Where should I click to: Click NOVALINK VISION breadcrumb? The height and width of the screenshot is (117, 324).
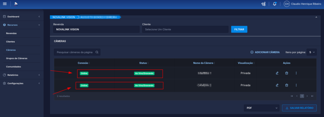coord(64,17)
